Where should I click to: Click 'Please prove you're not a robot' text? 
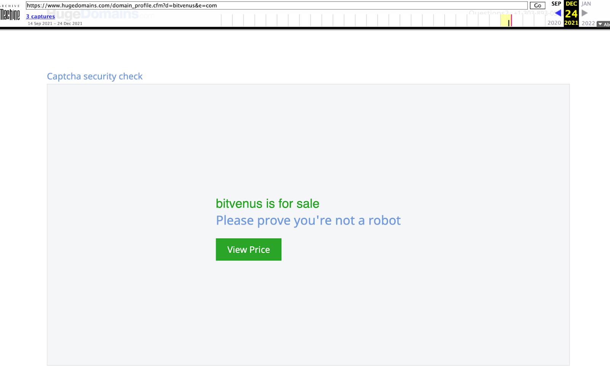click(308, 221)
